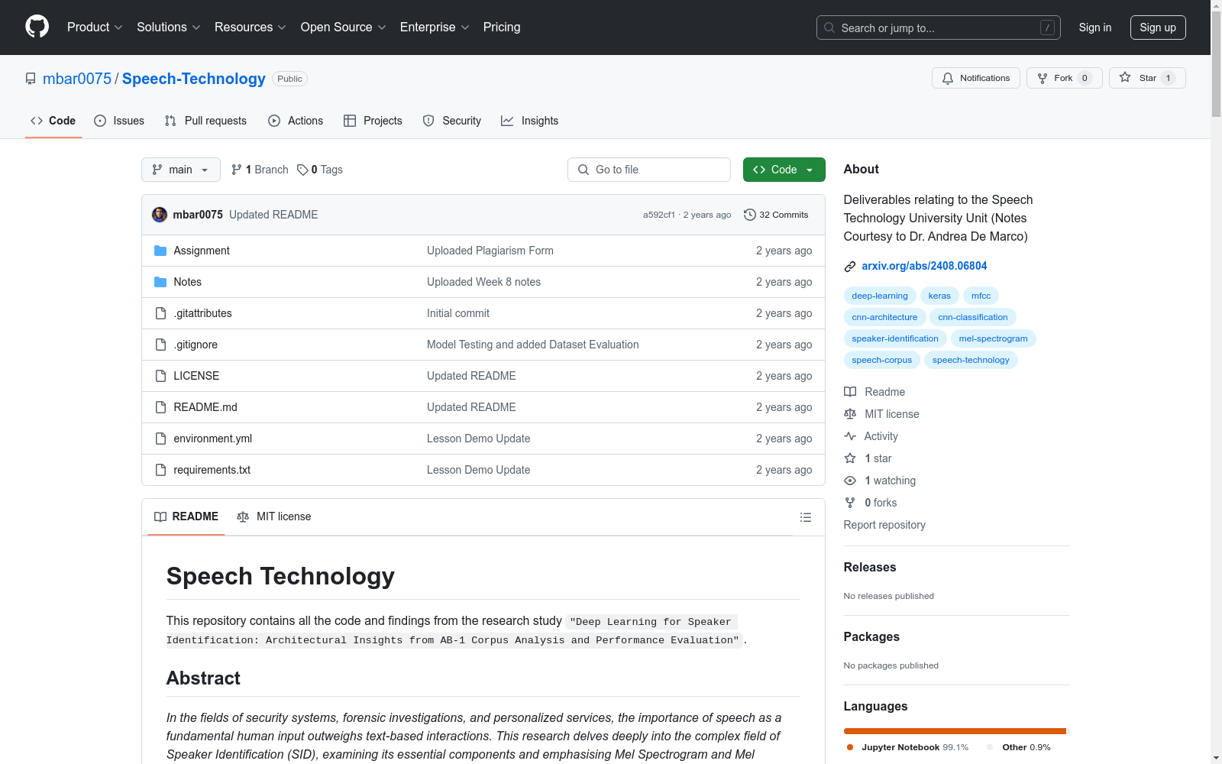The height and width of the screenshot is (764, 1222).
Task: Click the Search or jump to field
Action: 939,28
